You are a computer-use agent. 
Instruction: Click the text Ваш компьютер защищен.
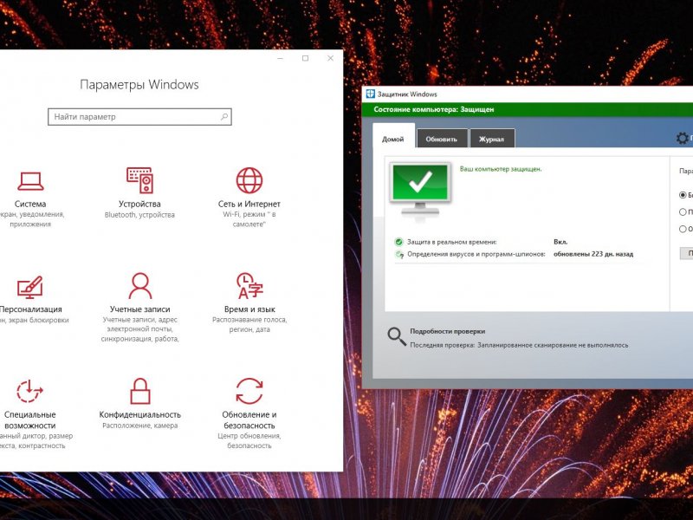point(501,169)
